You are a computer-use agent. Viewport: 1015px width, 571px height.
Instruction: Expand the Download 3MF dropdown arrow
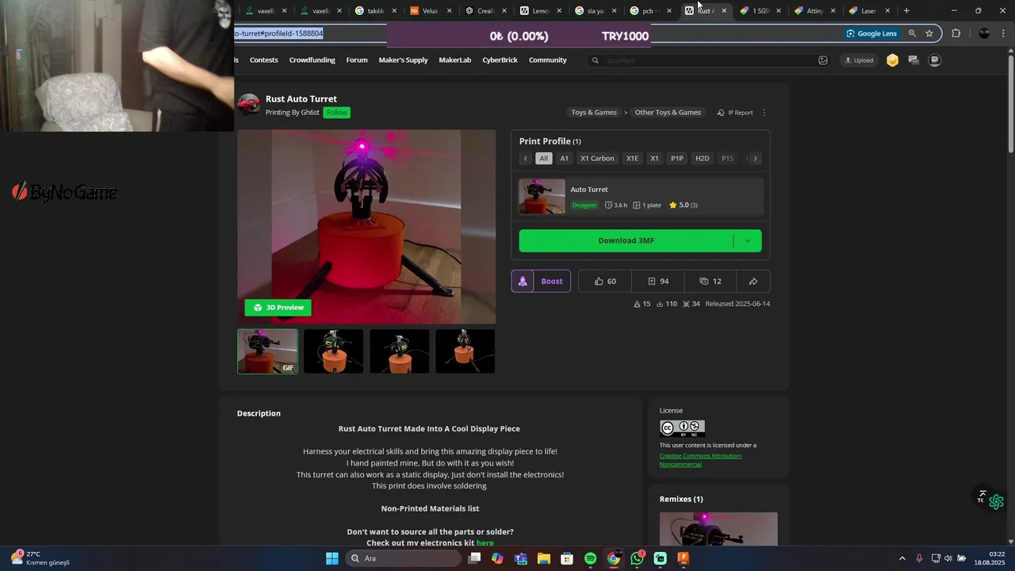pos(747,241)
